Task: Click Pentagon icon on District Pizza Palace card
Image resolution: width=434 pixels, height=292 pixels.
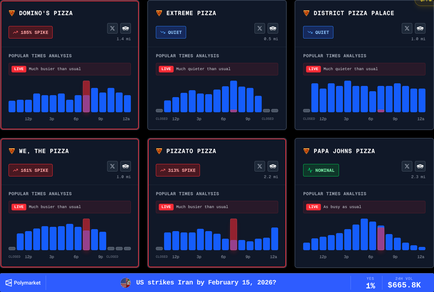Action: click(x=420, y=28)
